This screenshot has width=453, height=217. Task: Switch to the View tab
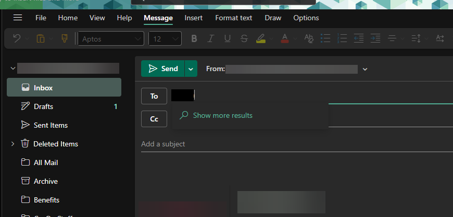[x=97, y=18]
